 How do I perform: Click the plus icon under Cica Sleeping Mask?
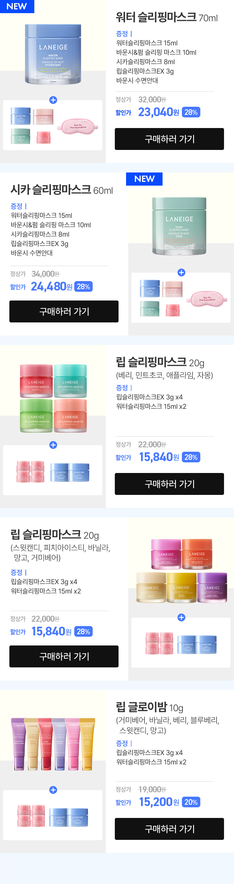click(x=181, y=272)
